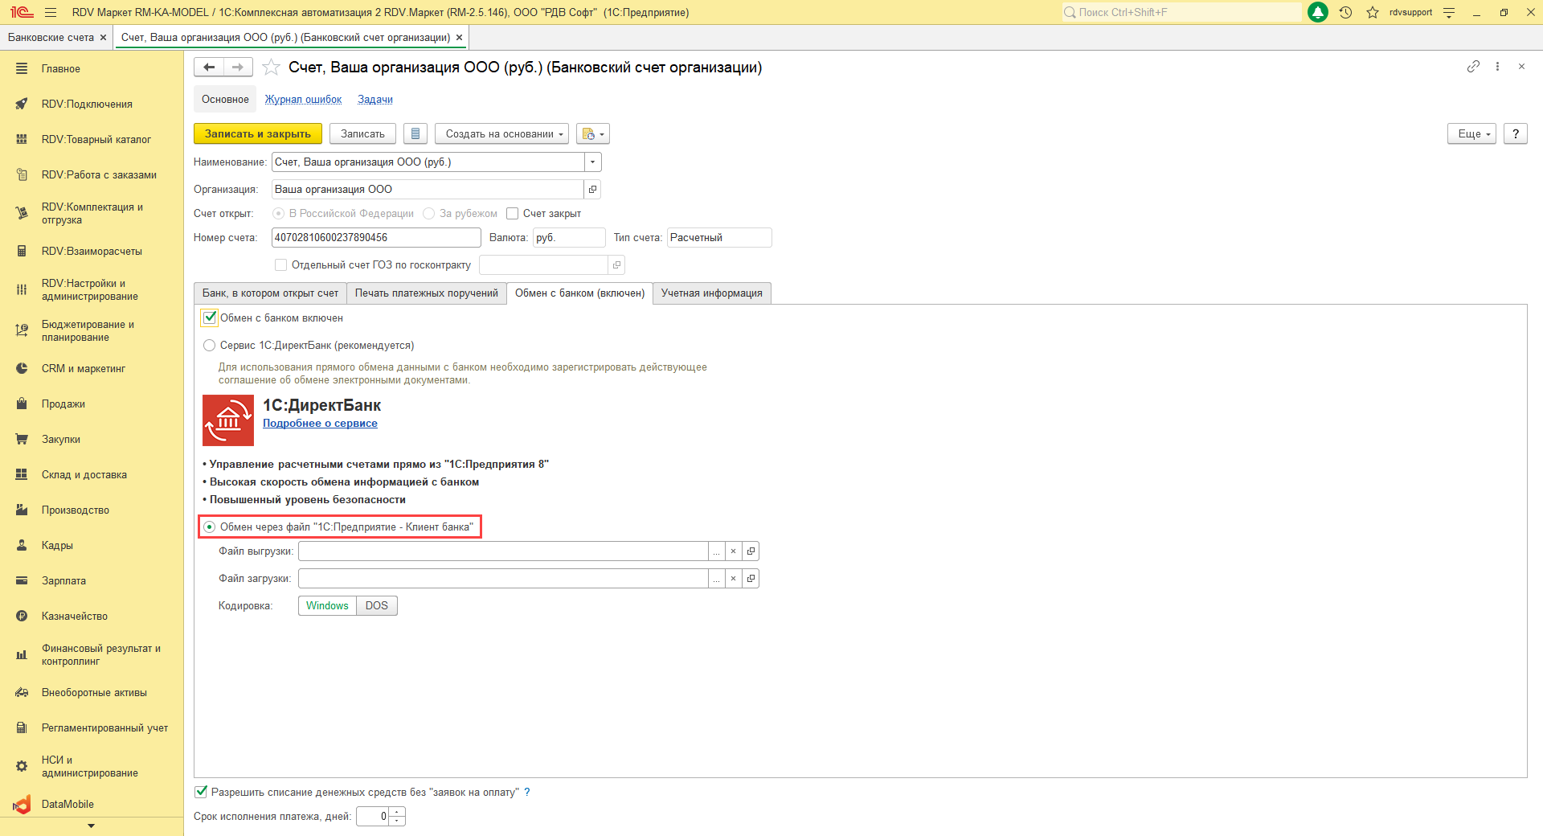The height and width of the screenshot is (836, 1543).
Task: Open the Организация field link icon
Action: point(592,190)
